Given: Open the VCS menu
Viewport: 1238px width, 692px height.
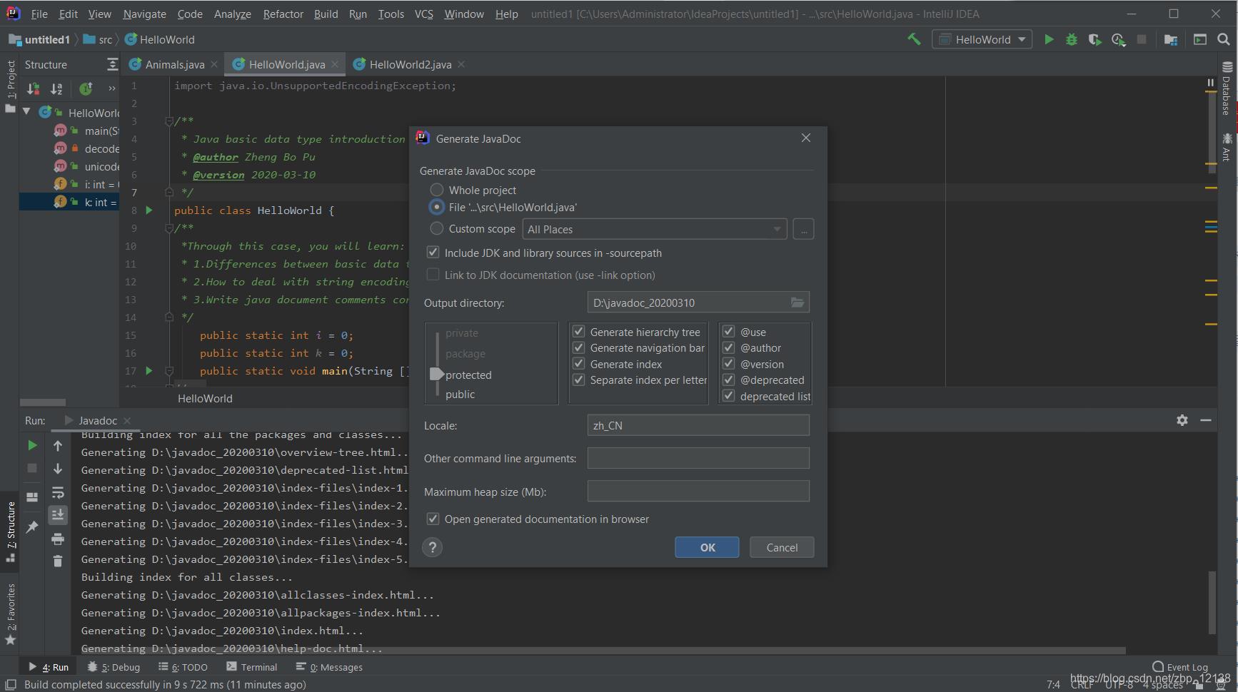Looking at the screenshot, I should [x=424, y=14].
